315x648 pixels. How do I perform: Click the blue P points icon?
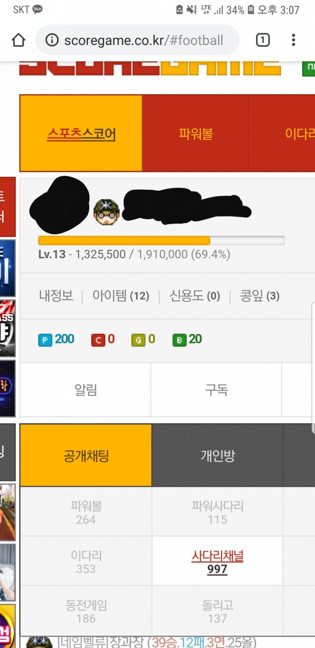45,340
